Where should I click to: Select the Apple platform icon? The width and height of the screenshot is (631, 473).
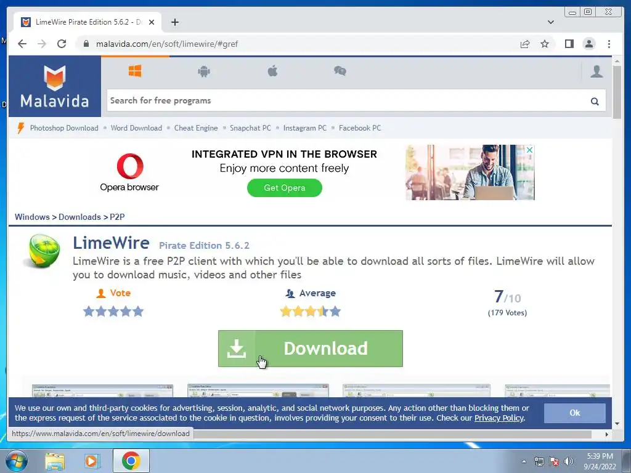tap(272, 71)
